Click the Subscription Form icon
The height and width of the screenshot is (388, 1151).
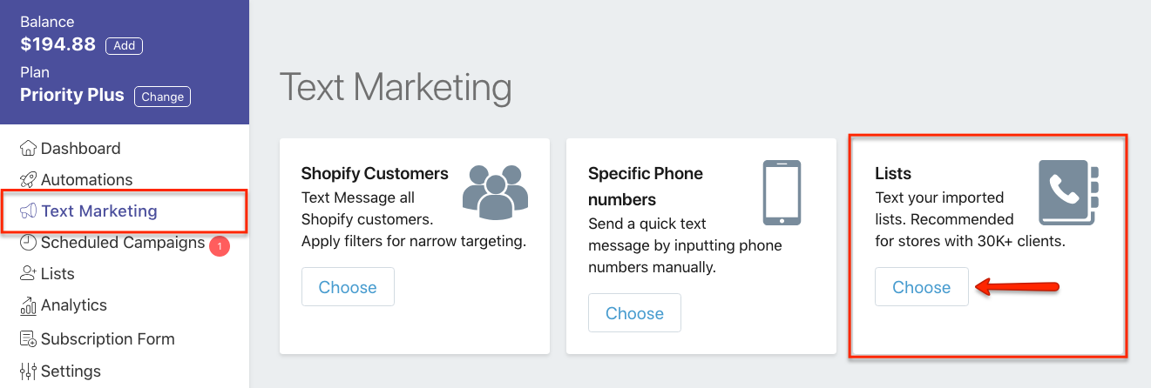[29, 339]
